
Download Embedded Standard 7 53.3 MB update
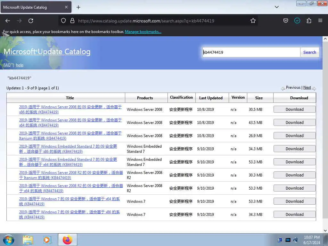295,162
